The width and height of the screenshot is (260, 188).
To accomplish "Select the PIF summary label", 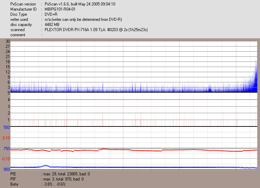I will 13,179.
